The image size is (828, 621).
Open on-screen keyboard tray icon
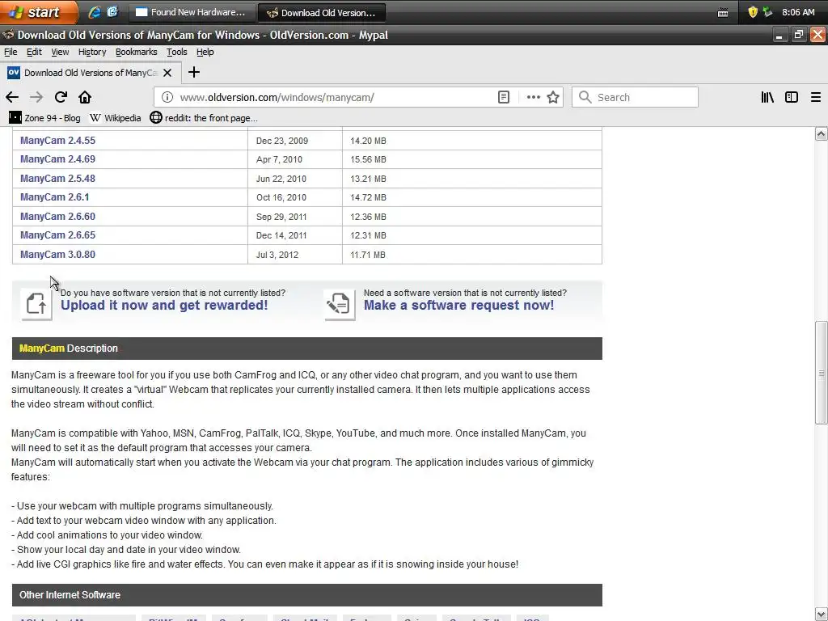723,13
